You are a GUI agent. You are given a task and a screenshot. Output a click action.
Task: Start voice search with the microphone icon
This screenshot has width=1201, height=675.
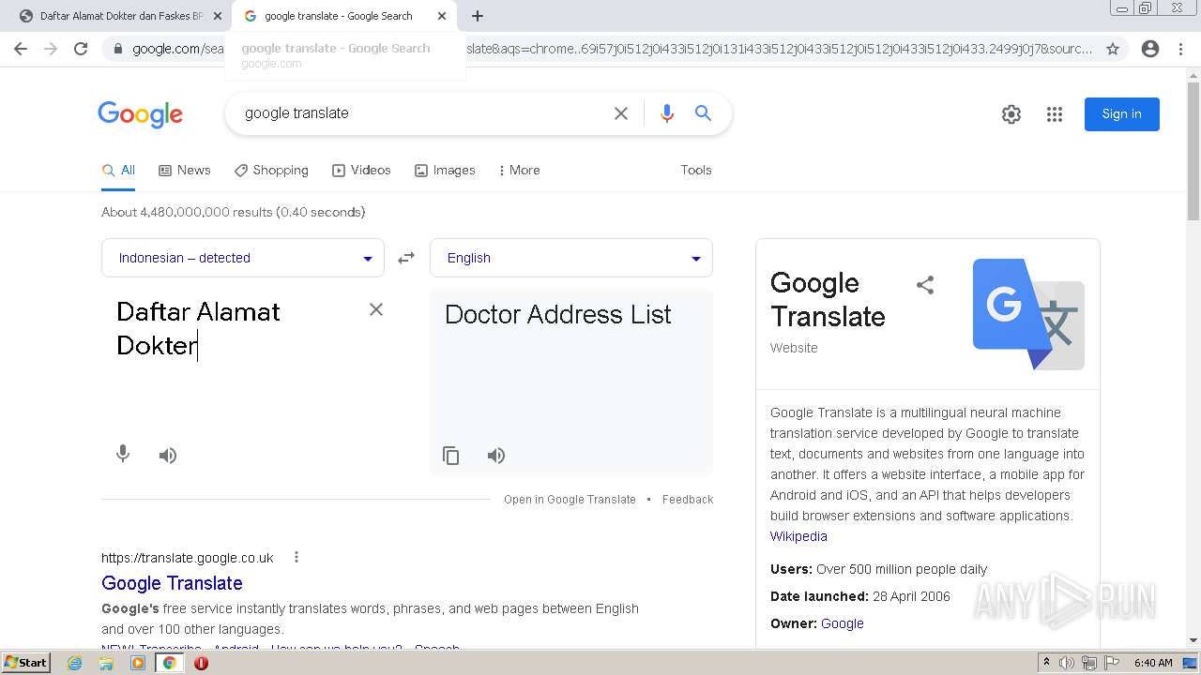tap(667, 113)
